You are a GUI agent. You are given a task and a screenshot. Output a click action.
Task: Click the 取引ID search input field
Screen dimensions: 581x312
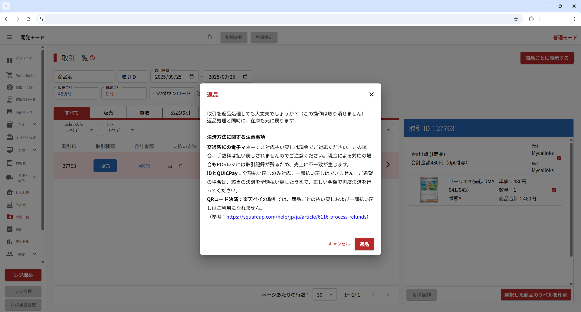pyautogui.click(x=132, y=77)
